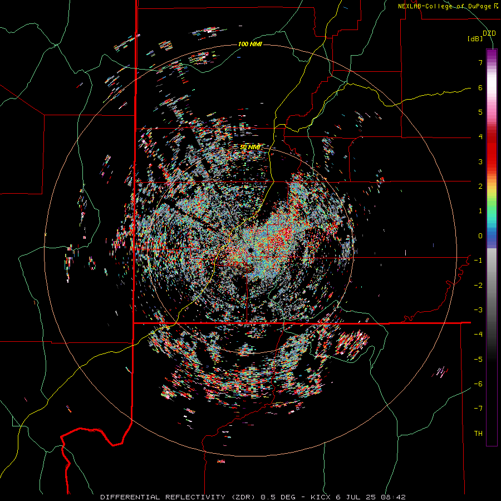Click the DIFFERENTIAL REFLECTIVITY (ZDR) caption text

pyautogui.click(x=178, y=497)
